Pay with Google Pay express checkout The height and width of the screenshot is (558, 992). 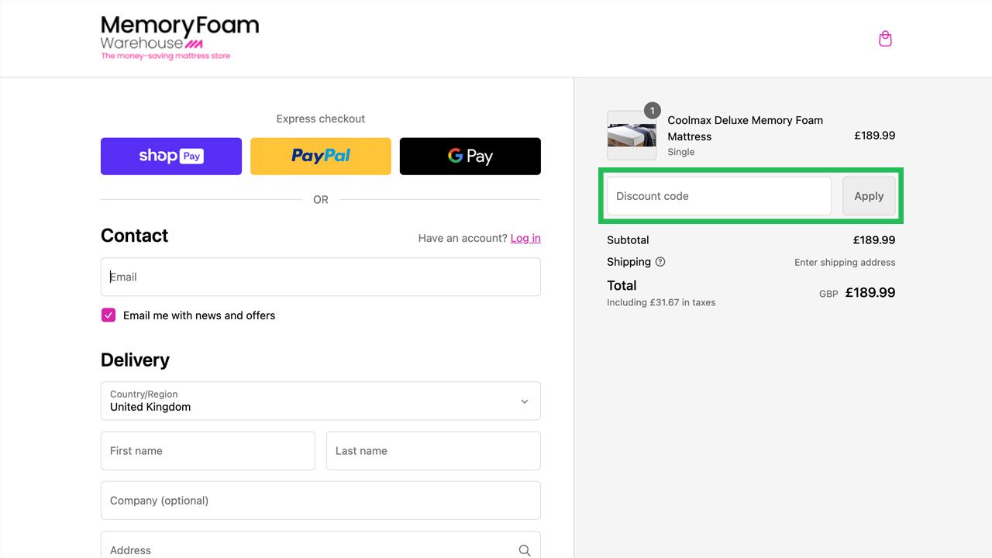click(x=470, y=156)
